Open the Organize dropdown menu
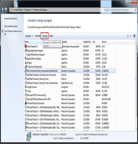 tap(29, 36)
